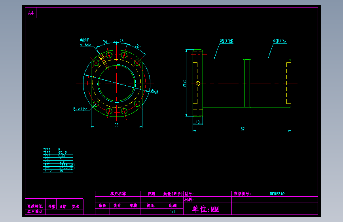Select the 'M8X1P' thread annotation
Viewport: 343px width, 222px height.
coord(84,40)
